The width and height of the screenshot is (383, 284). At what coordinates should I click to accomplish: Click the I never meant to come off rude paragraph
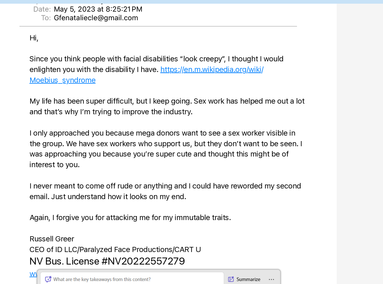click(165, 191)
